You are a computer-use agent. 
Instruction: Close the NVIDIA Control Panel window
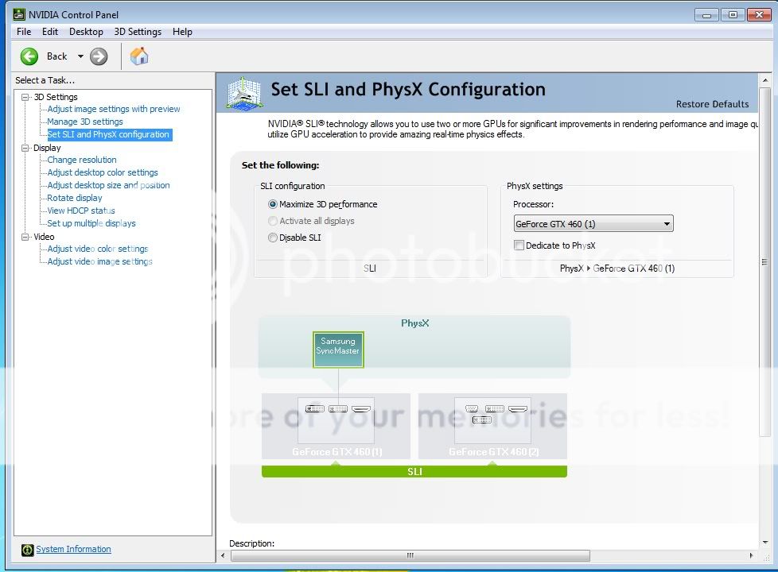(759, 15)
